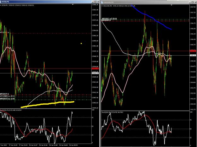Click the 28 Jun 01:07 time axis label

click(33, 145)
